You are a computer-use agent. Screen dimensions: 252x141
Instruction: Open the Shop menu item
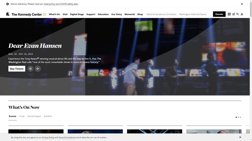(140, 14)
